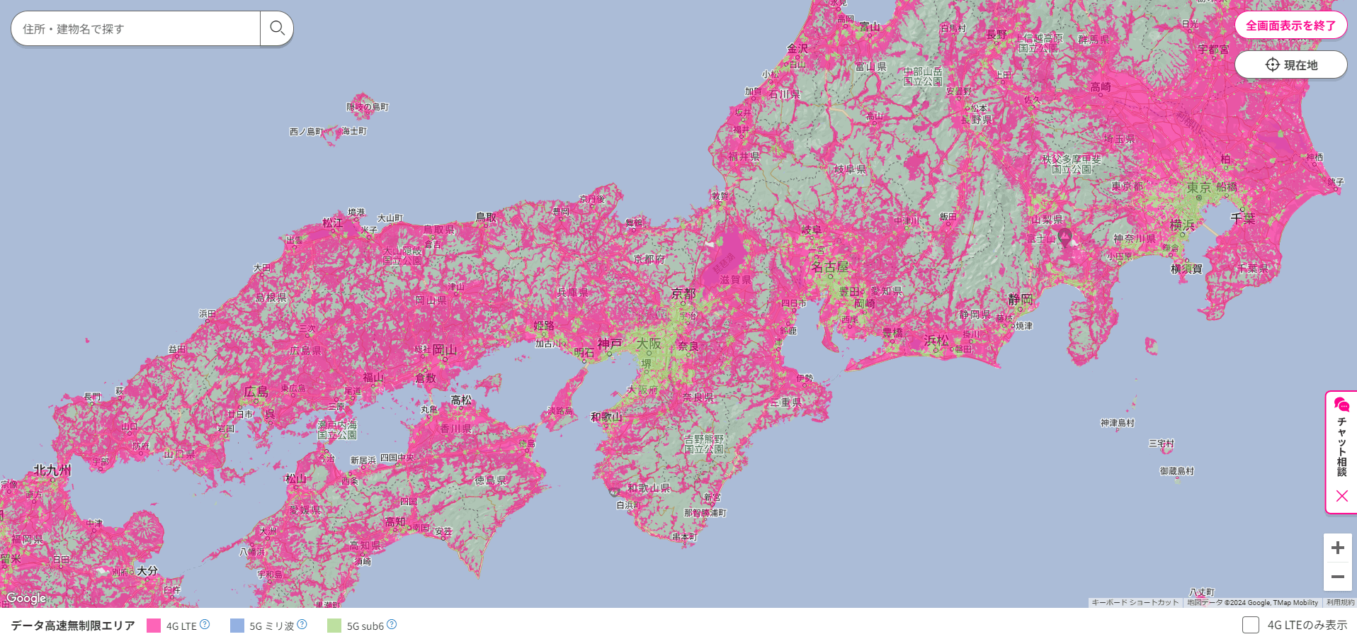Open the 利用規約 terms link
The width and height of the screenshot is (1357, 644).
pyautogui.click(x=1340, y=602)
